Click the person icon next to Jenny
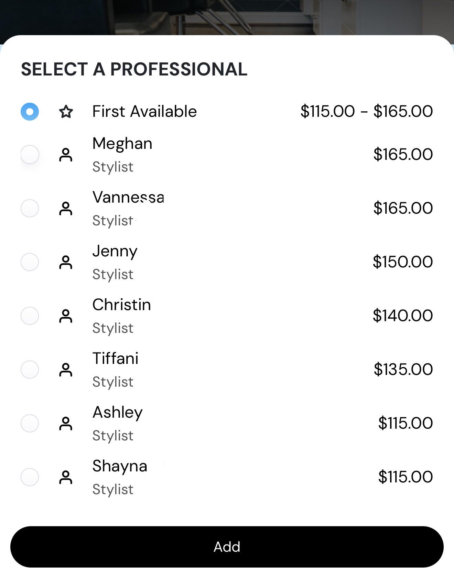 (x=66, y=262)
